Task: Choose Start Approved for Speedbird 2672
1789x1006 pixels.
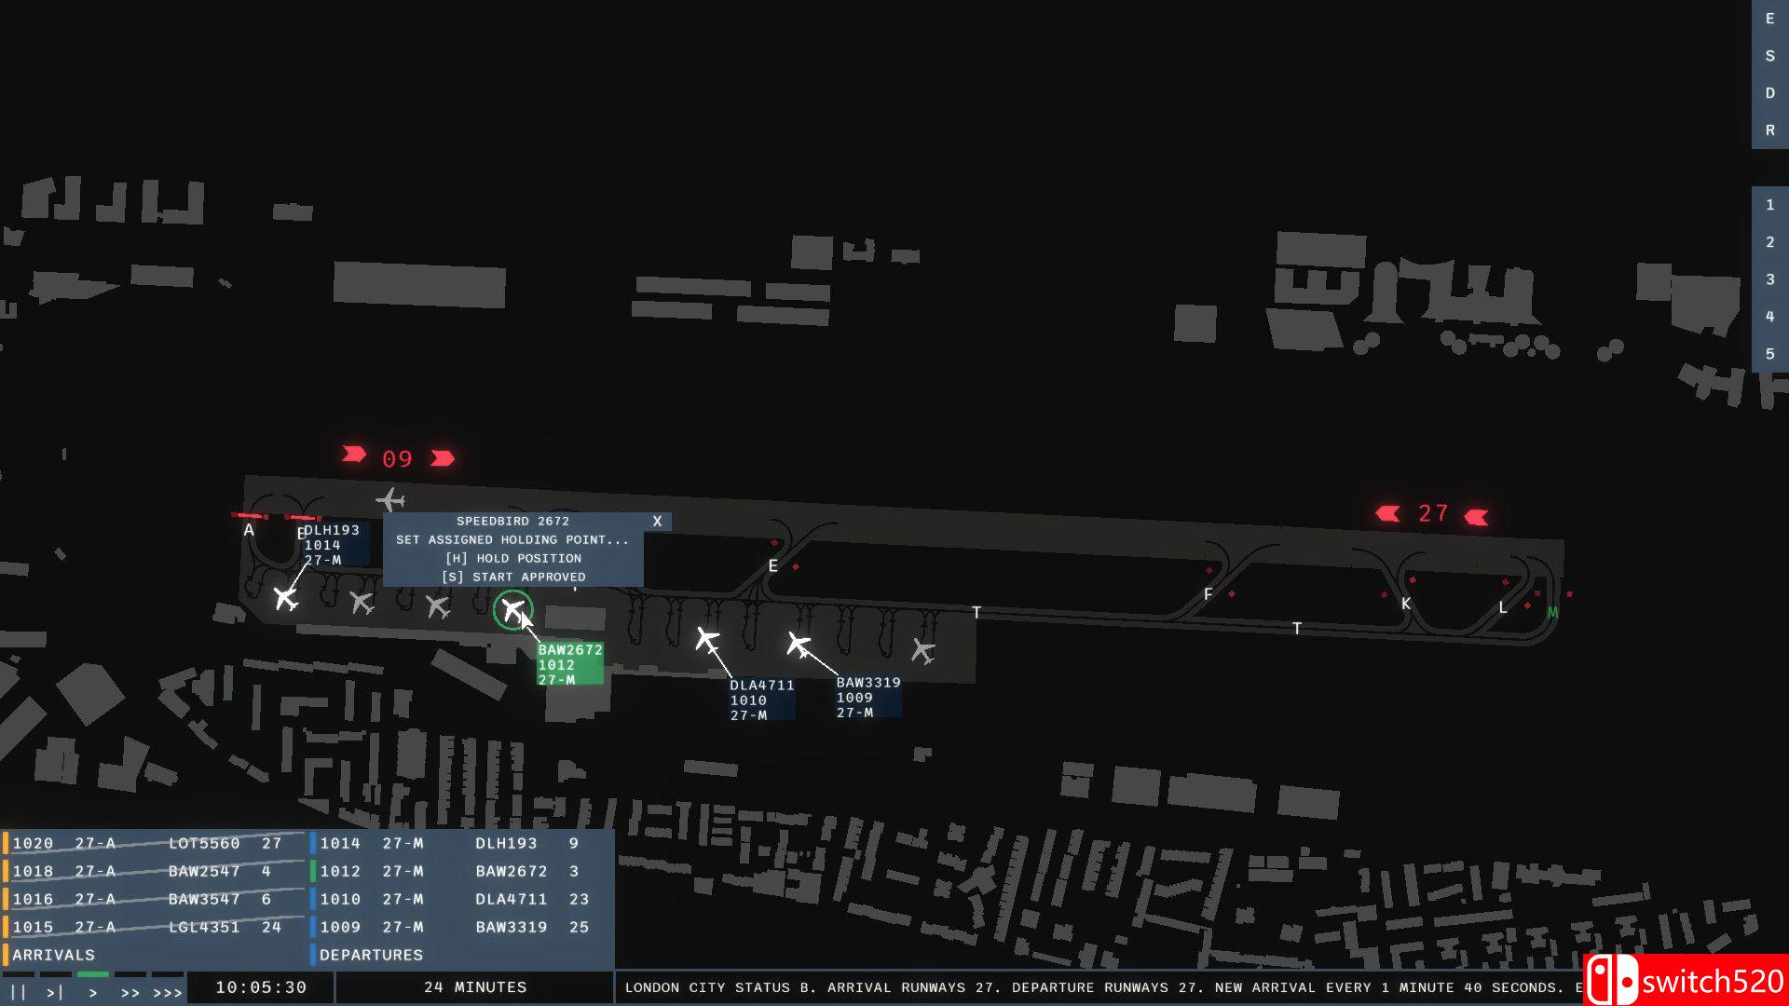Action: pyautogui.click(x=513, y=578)
